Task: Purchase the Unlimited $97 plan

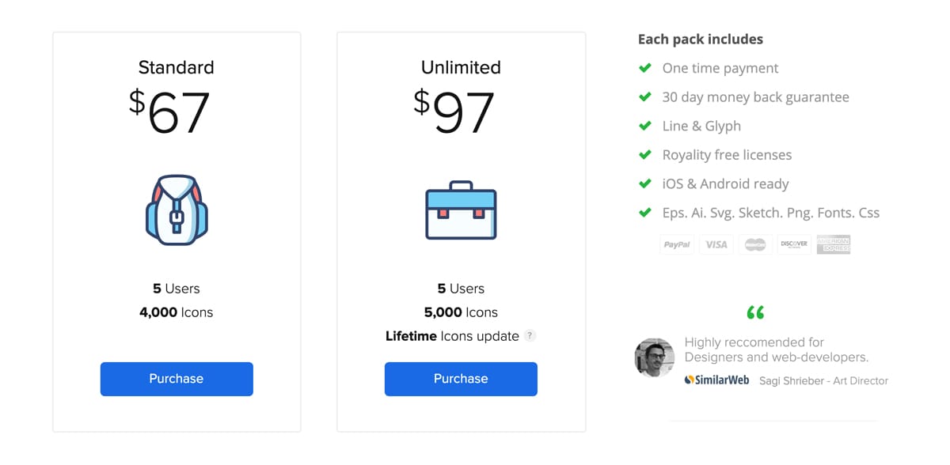Action: (x=461, y=379)
